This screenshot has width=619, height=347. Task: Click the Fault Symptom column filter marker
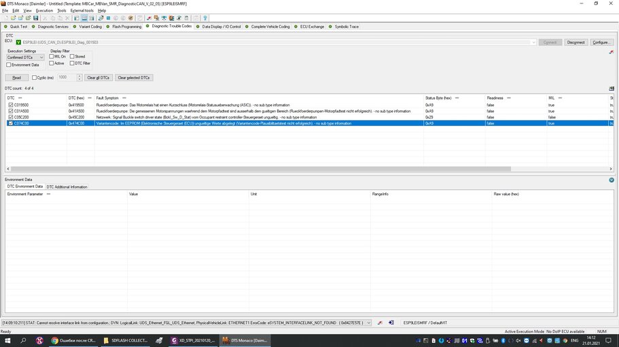(x=124, y=98)
